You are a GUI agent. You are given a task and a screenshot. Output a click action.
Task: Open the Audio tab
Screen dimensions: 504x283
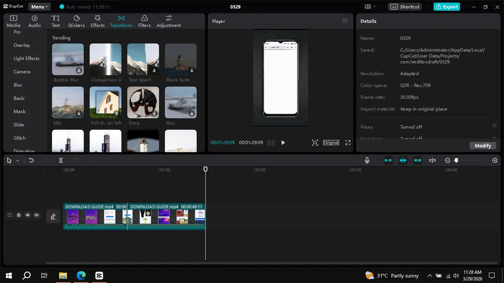coord(35,21)
